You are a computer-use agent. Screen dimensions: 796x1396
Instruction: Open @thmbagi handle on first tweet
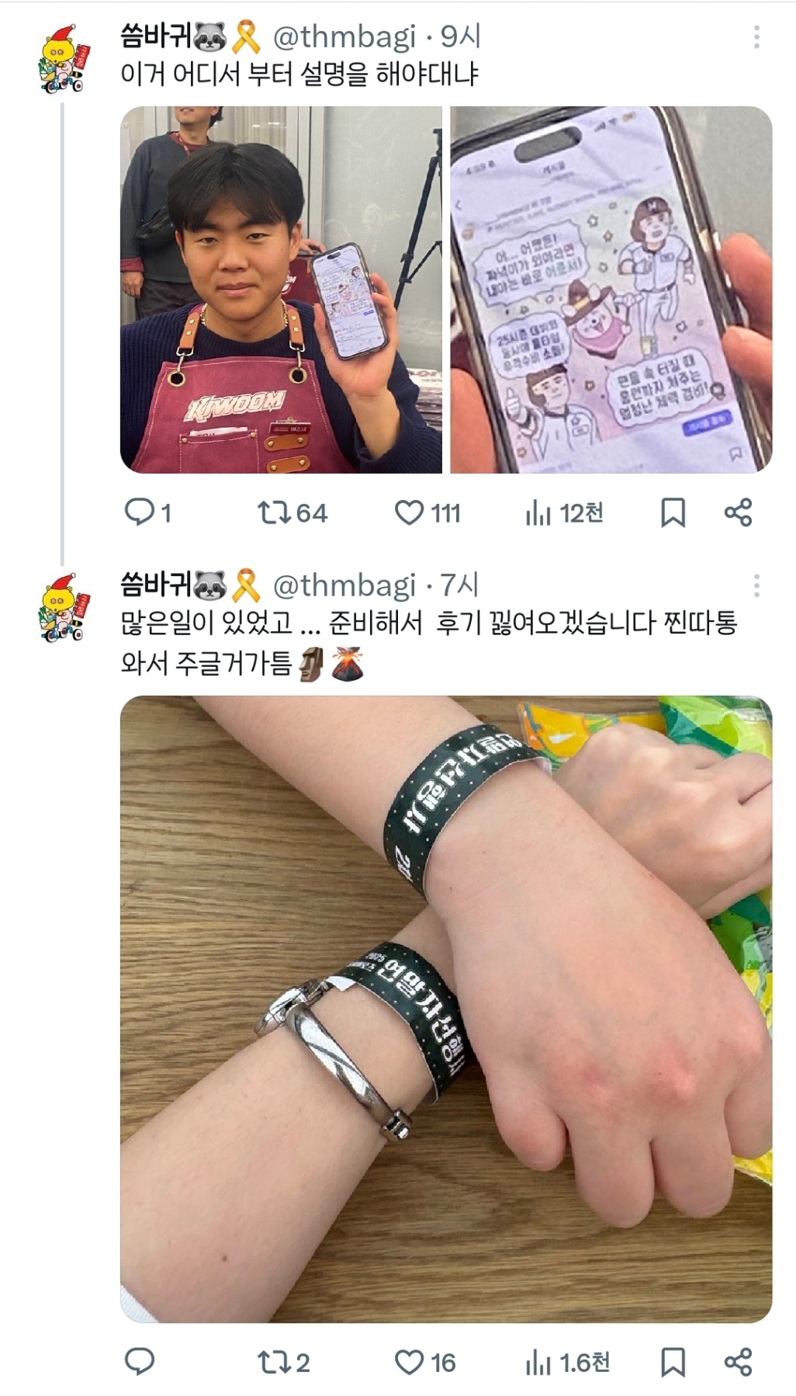coord(344,36)
